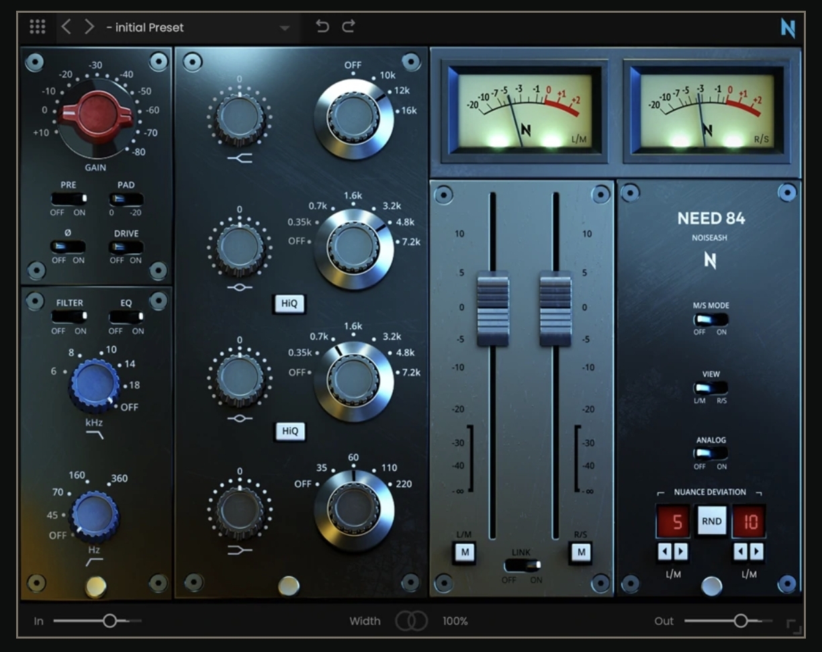Redo the last change

[348, 26]
